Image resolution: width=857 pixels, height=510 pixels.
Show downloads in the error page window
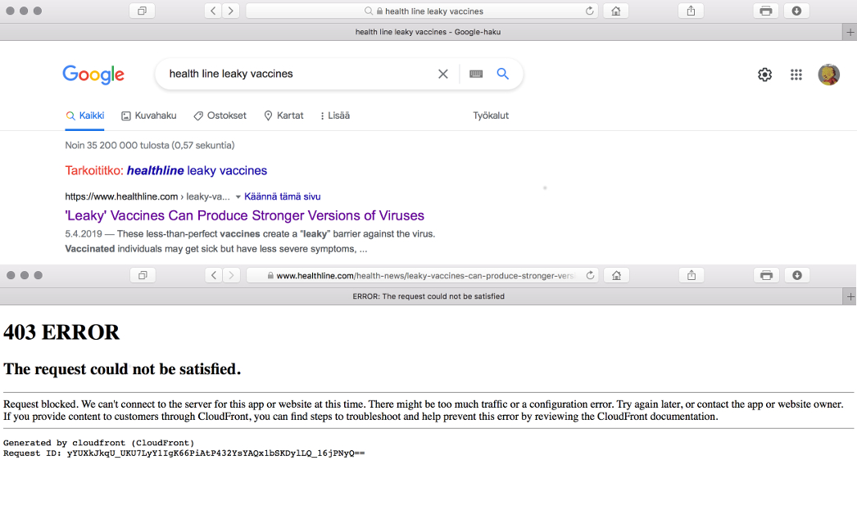796,276
